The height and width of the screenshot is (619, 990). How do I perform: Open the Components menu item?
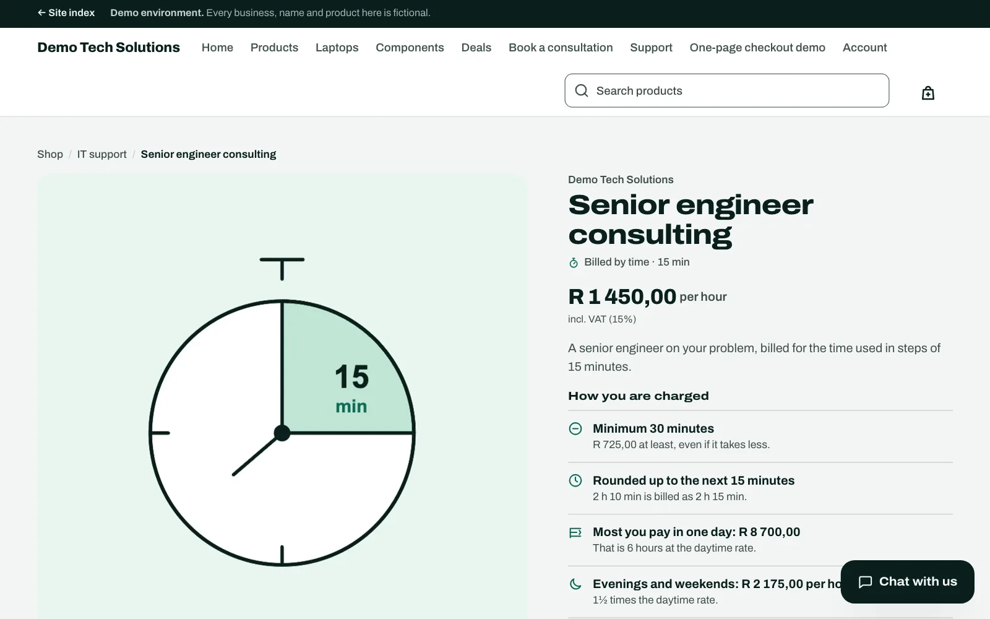410,48
